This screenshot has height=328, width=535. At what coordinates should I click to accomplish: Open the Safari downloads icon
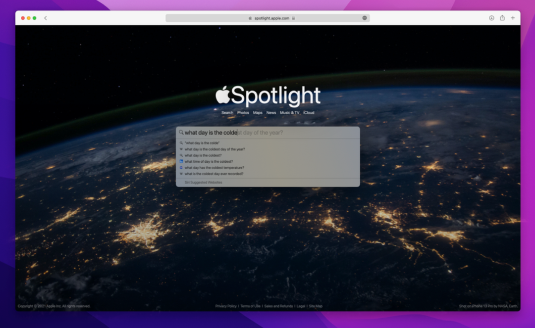491,18
